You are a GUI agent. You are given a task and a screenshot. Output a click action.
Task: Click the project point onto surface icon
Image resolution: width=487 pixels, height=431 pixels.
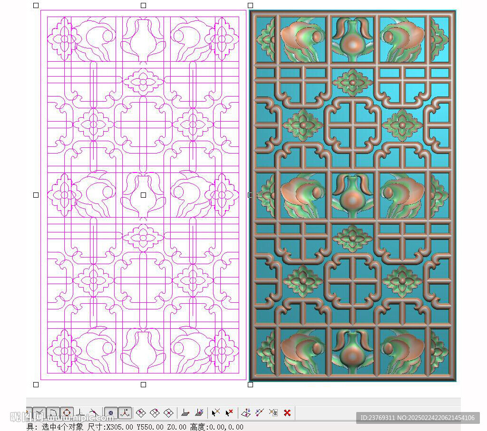click(246, 413)
